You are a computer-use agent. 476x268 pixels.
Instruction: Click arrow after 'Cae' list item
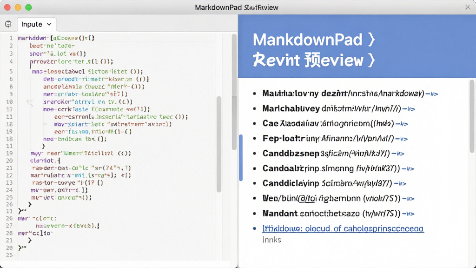pos(402,124)
